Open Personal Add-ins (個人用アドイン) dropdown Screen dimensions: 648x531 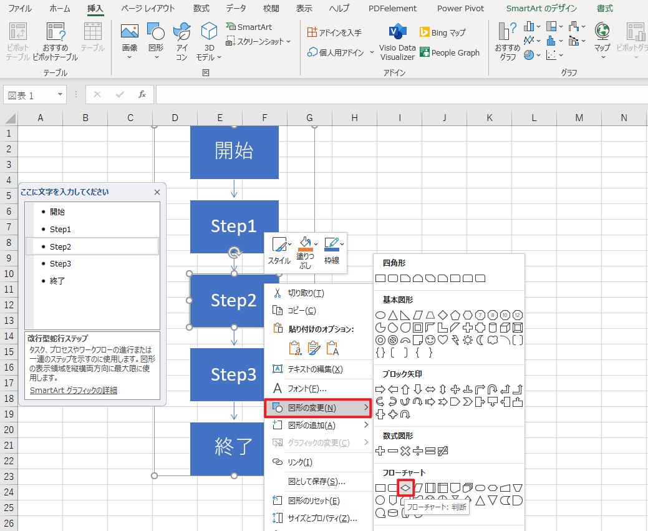tap(341, 52)
